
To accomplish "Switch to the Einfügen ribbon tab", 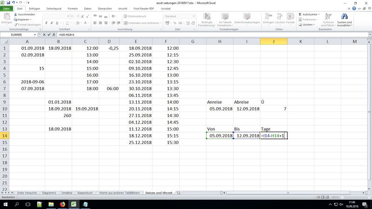I will (x=34, y=8).
